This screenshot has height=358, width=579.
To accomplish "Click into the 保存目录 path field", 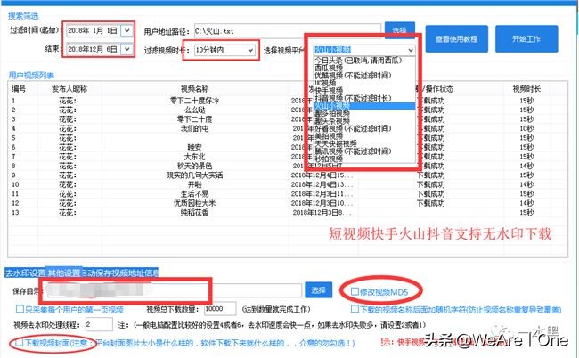I will 175,290.
